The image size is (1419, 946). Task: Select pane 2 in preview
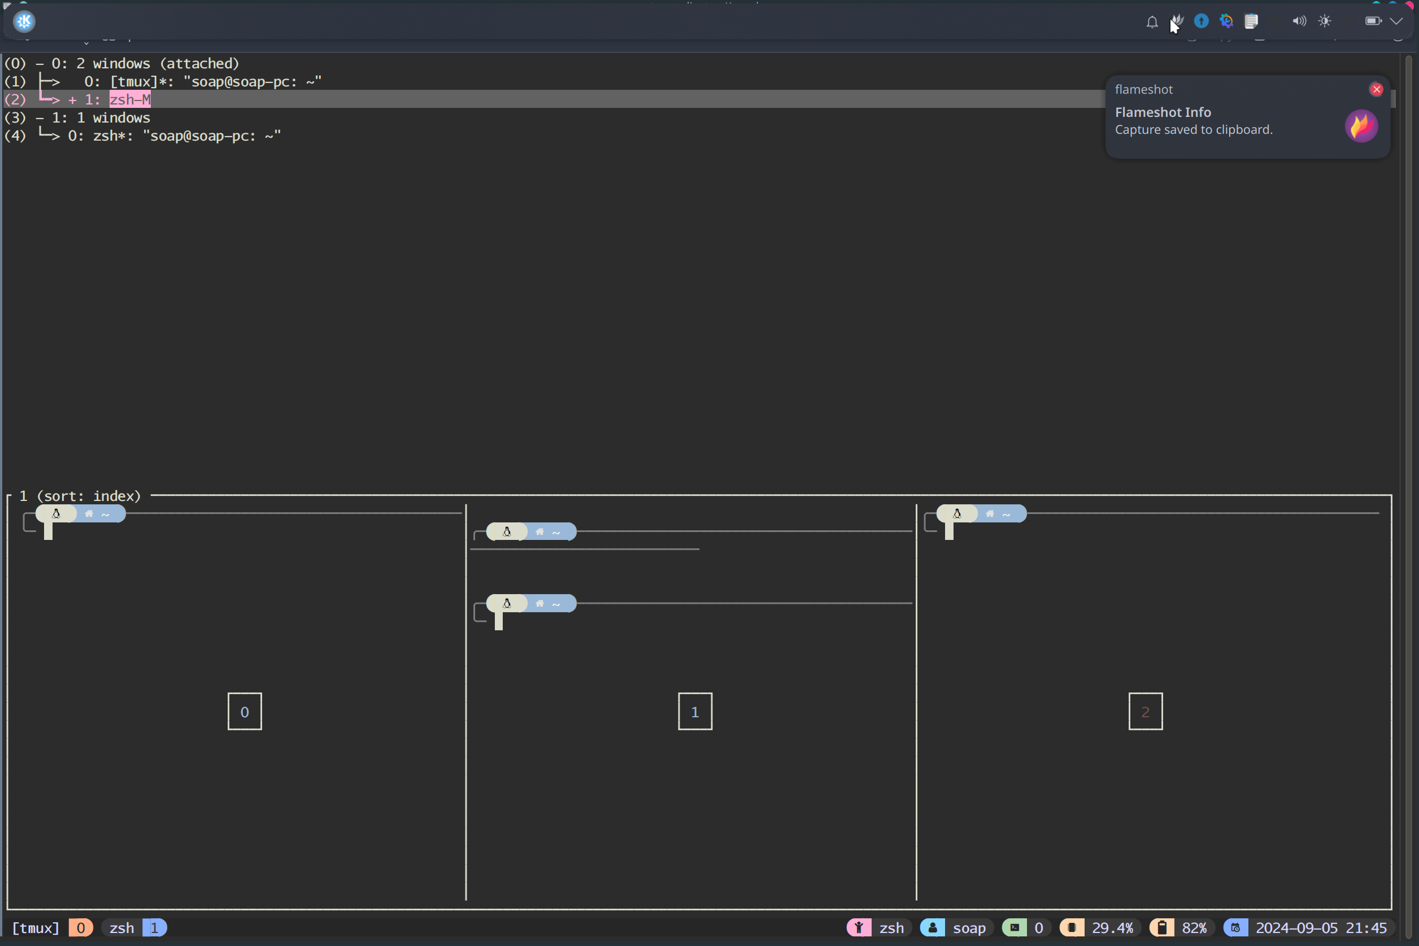tap(1145, 711)
